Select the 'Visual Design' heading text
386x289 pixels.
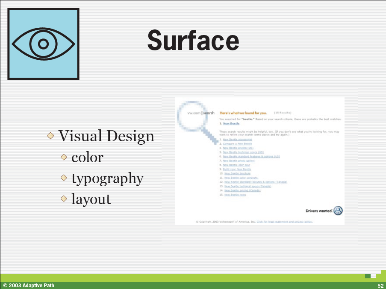[106, 136]
